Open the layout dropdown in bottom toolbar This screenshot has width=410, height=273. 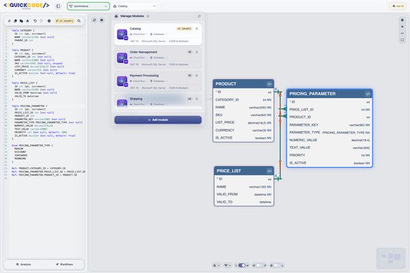[216, 265]
